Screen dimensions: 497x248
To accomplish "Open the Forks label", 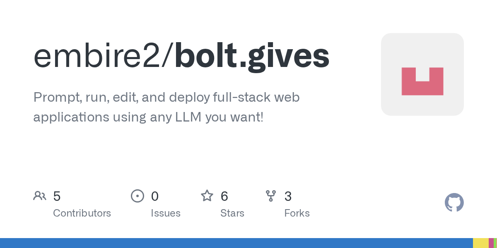I will tap(297, 213).
